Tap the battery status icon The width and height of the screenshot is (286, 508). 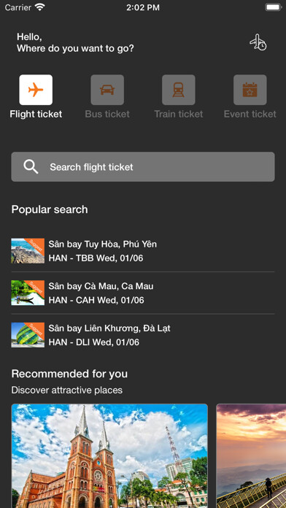tap(273, 7)
